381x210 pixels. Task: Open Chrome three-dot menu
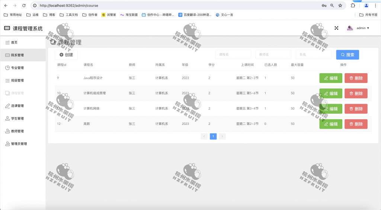[x=375, y=5]
